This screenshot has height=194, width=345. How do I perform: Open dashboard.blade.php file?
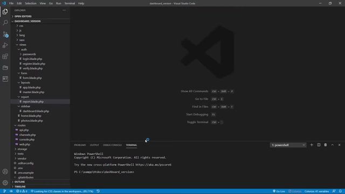[x=36, y=111]
